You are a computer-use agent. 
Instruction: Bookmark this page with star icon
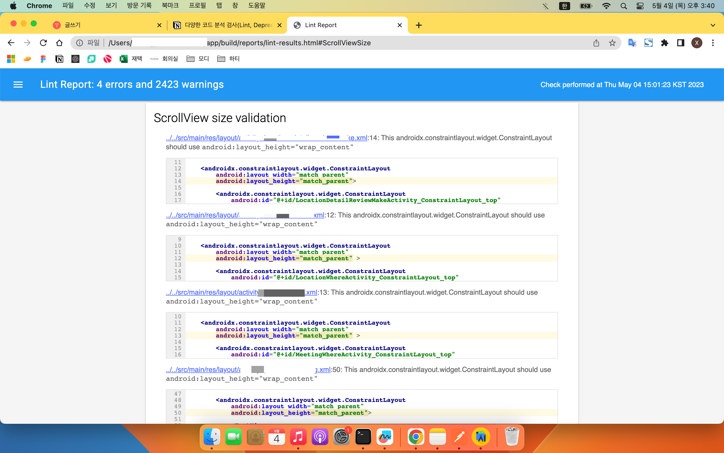612,43
